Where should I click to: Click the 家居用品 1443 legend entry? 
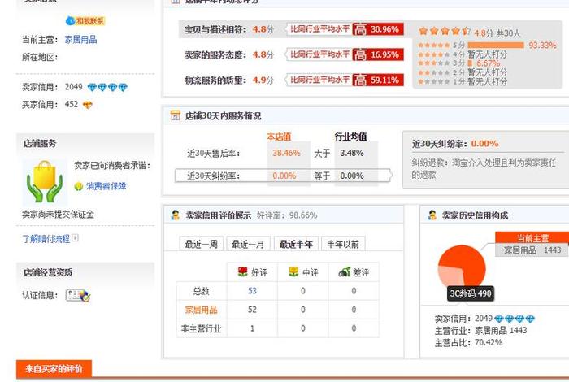[x=532, y=250]
